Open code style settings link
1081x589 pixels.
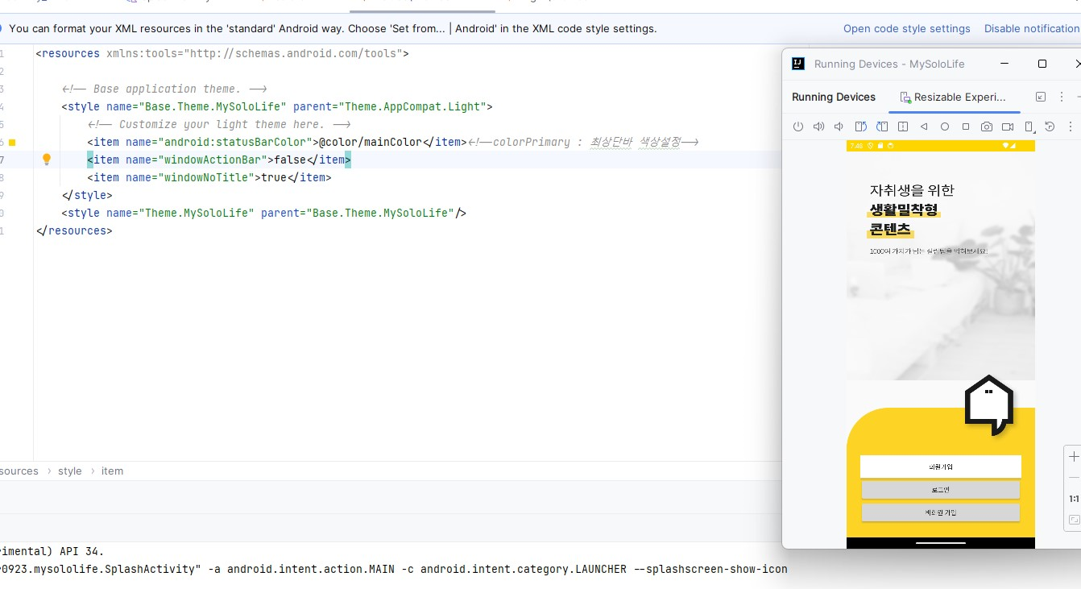point(907,28)
